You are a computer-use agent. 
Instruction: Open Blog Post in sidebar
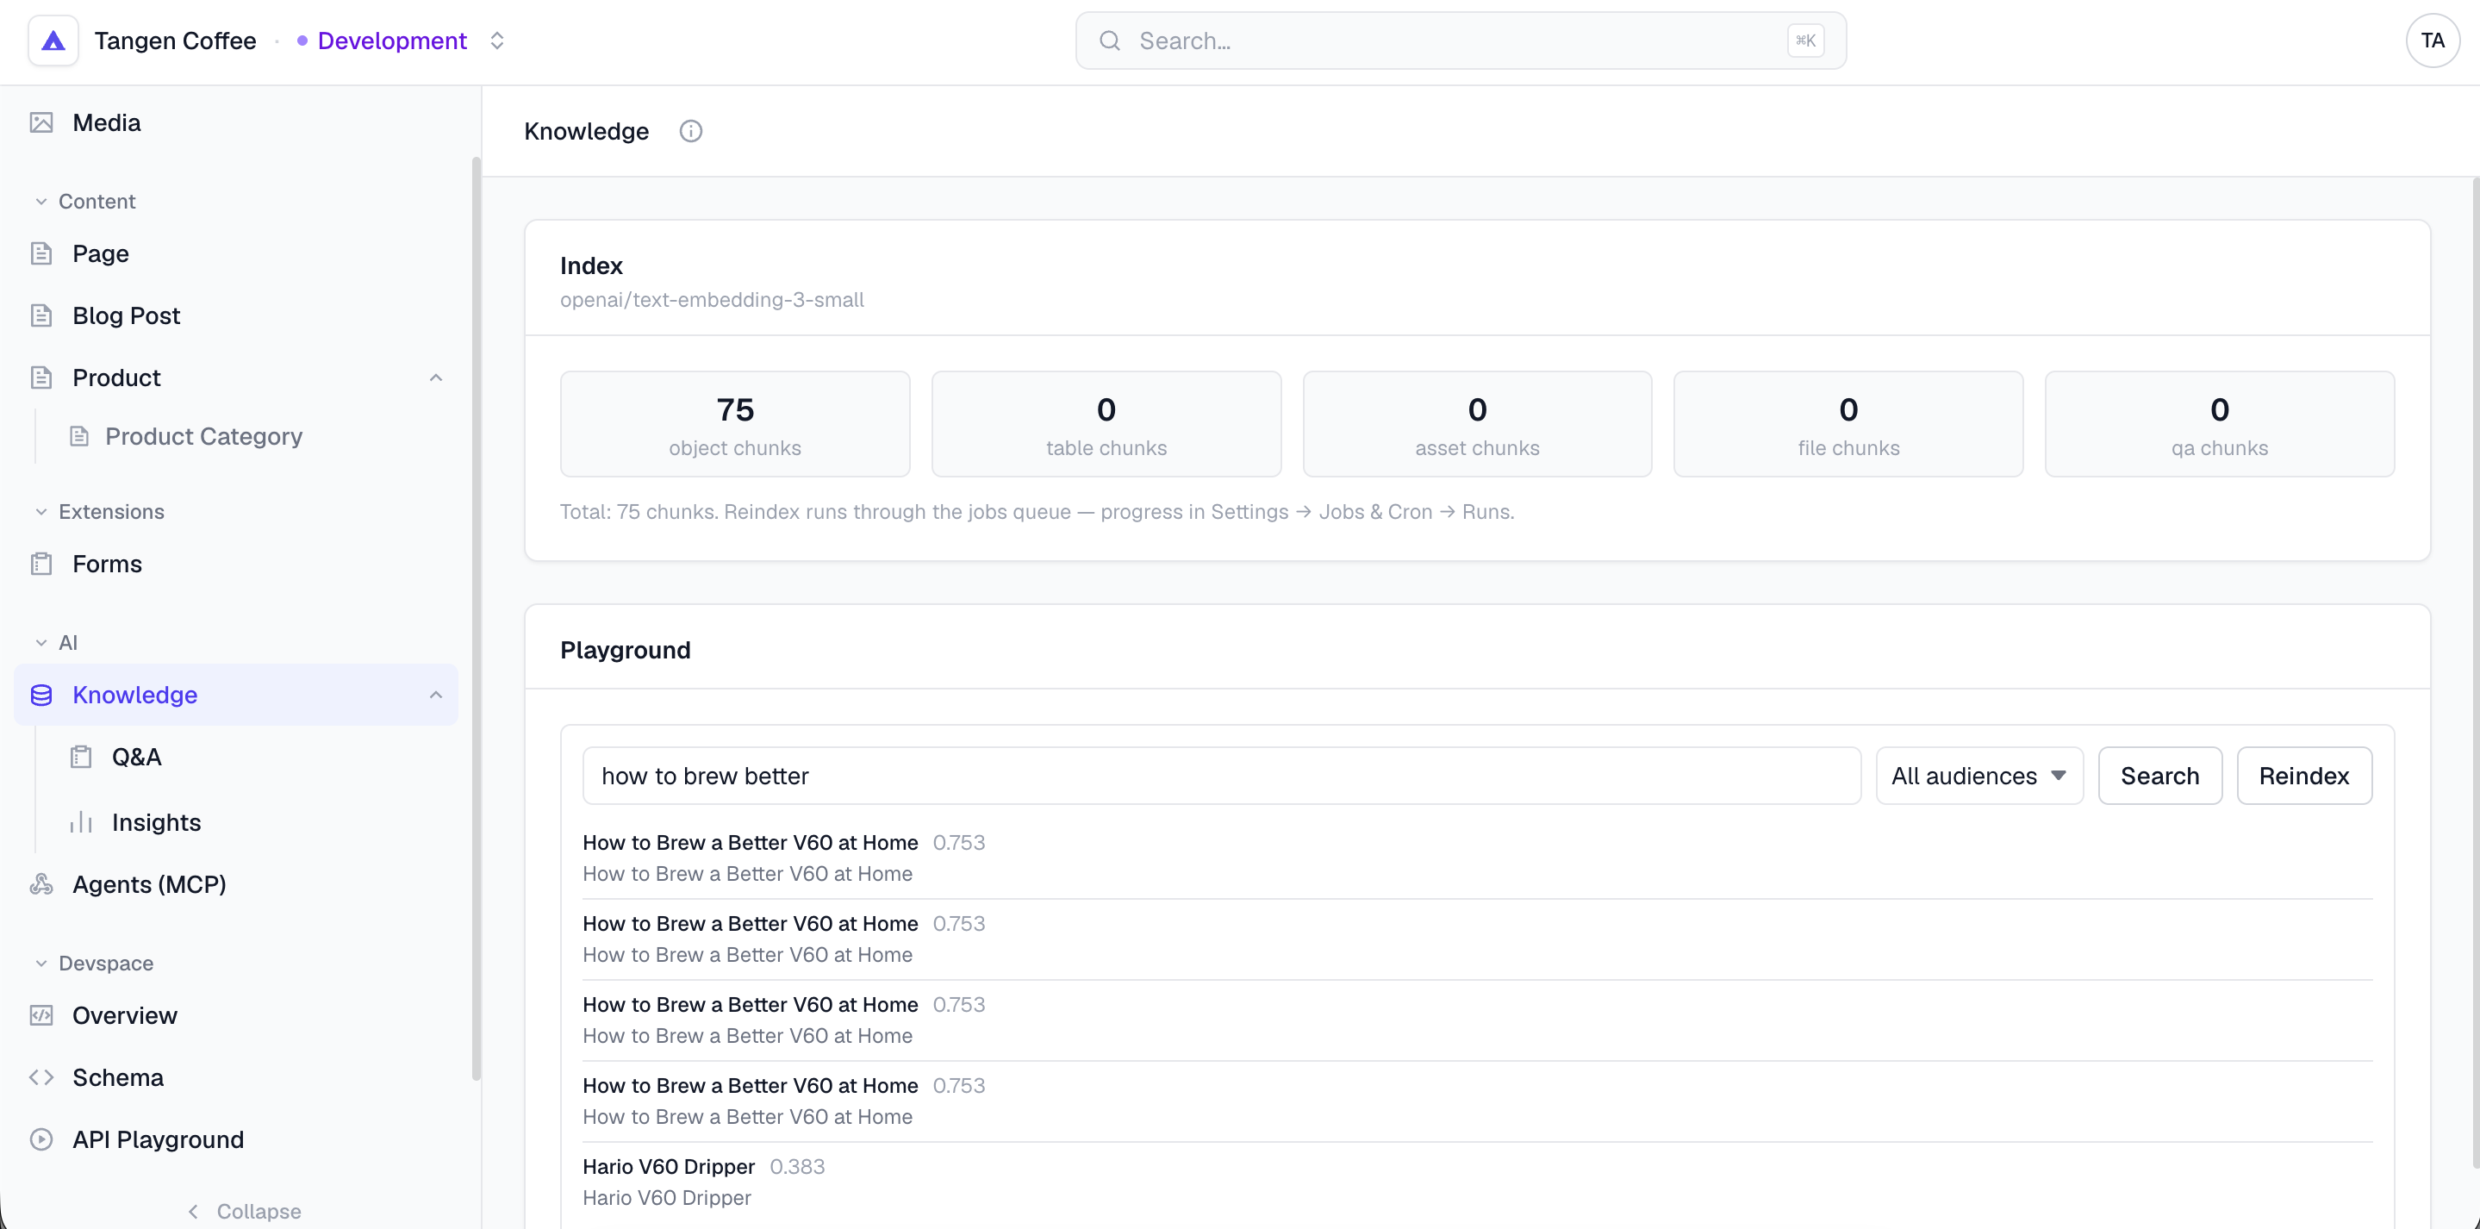pos(236,315)
